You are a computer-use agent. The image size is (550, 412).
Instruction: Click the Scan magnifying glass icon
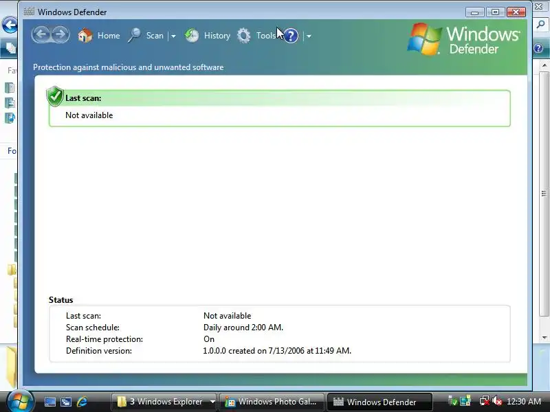(134, 36)
